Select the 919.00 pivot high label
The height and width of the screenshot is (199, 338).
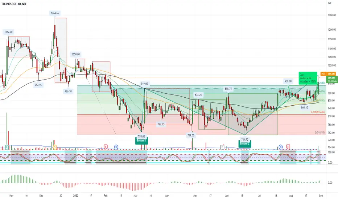click(x=144, y=84)
